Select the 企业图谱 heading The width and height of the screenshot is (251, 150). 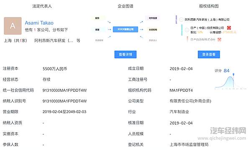[125, 6]
